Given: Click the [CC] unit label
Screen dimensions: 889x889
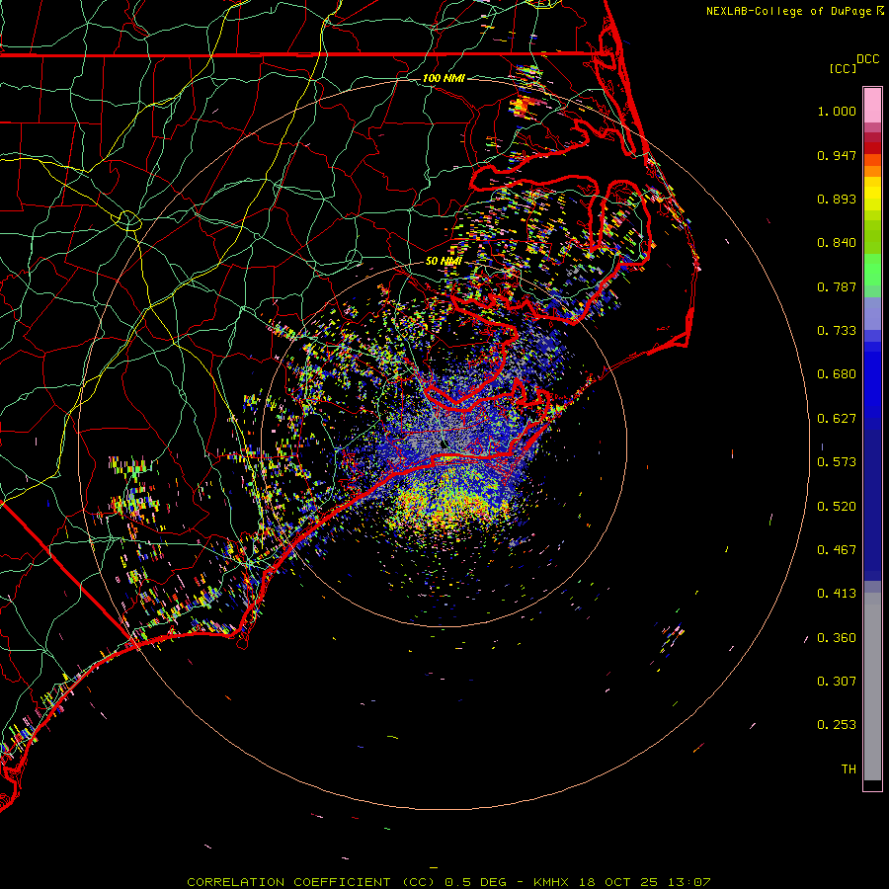Looking at the screenshot, I should [x=843, y=68].
